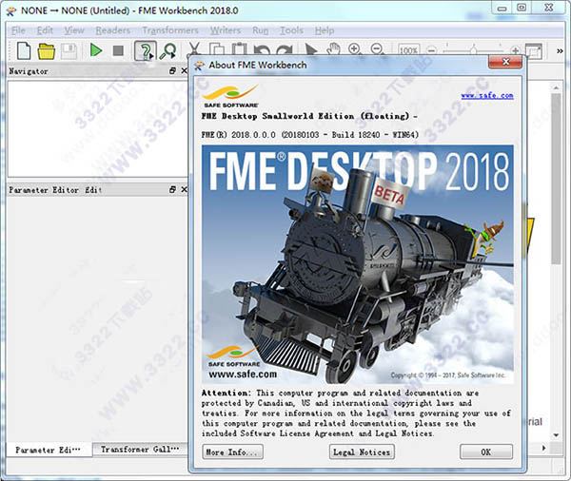Viewport: 571px width, 481px height.
Task: Click the 'Attention:' copyright paragraph
Action: pos(356,413)
